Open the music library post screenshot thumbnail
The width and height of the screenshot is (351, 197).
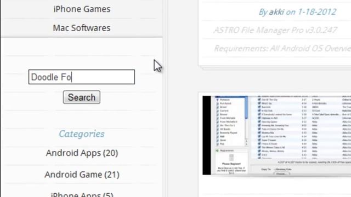point(276,135)
